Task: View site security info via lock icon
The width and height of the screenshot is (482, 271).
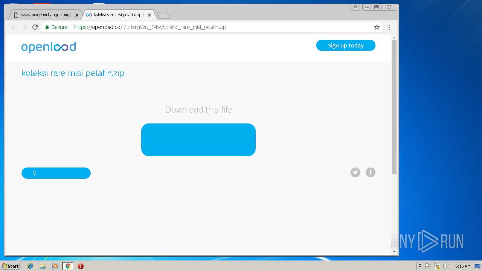Action: coord(47,27)
